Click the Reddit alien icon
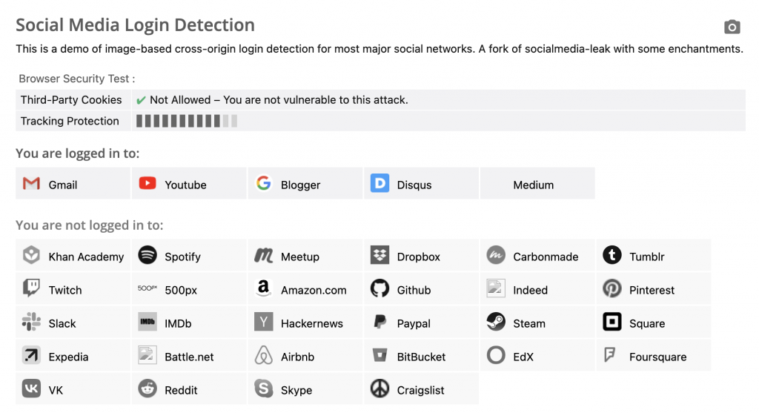The image size is (759, 413). pos(148,389)
